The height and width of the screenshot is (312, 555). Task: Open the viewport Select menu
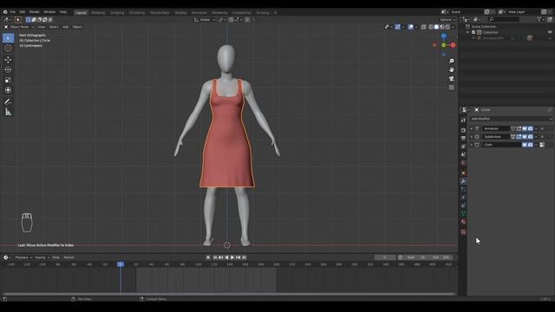[54, 27]
